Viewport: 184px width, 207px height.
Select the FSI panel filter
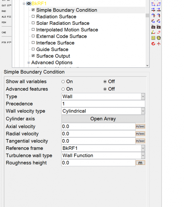click(9, 17)
